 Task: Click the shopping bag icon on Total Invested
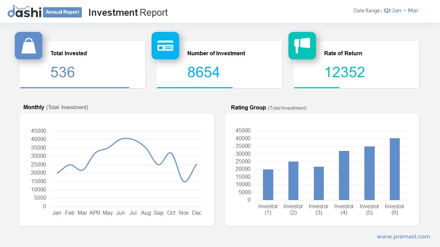pyautogui.click(x=29, y=46)
